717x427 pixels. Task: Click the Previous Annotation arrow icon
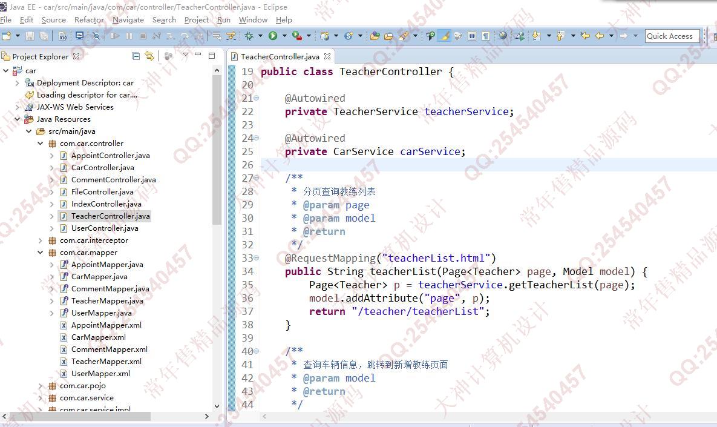pos(560,36)
